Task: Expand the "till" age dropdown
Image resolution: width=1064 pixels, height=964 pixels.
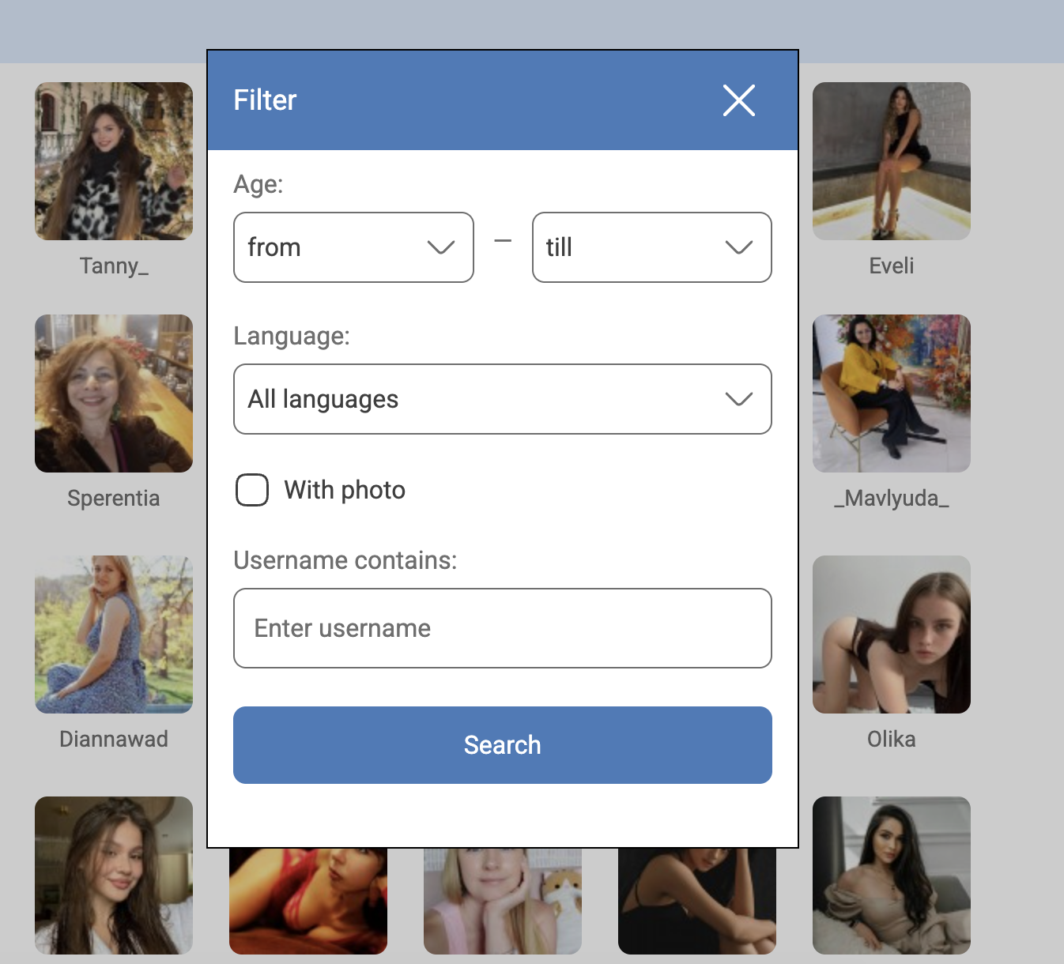Action: [x=651, y=247]
